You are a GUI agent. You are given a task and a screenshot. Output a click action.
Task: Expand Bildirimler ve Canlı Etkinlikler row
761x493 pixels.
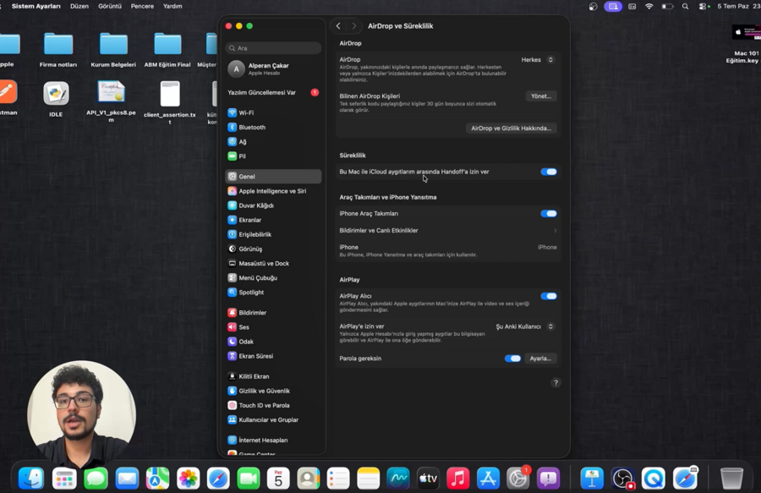(x=447, y=231)
